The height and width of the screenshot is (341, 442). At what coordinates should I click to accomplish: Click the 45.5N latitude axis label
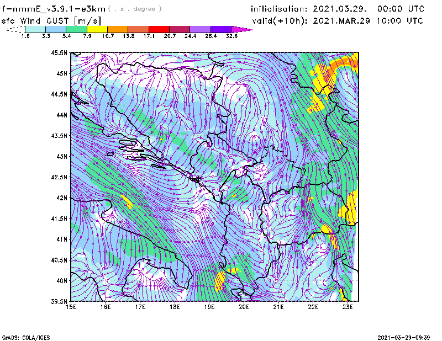59,53
